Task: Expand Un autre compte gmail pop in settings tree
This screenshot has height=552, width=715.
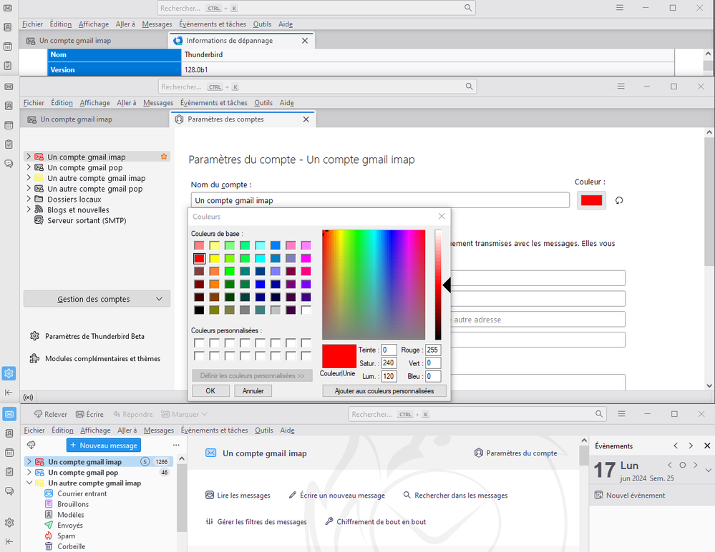Action: 29,188
